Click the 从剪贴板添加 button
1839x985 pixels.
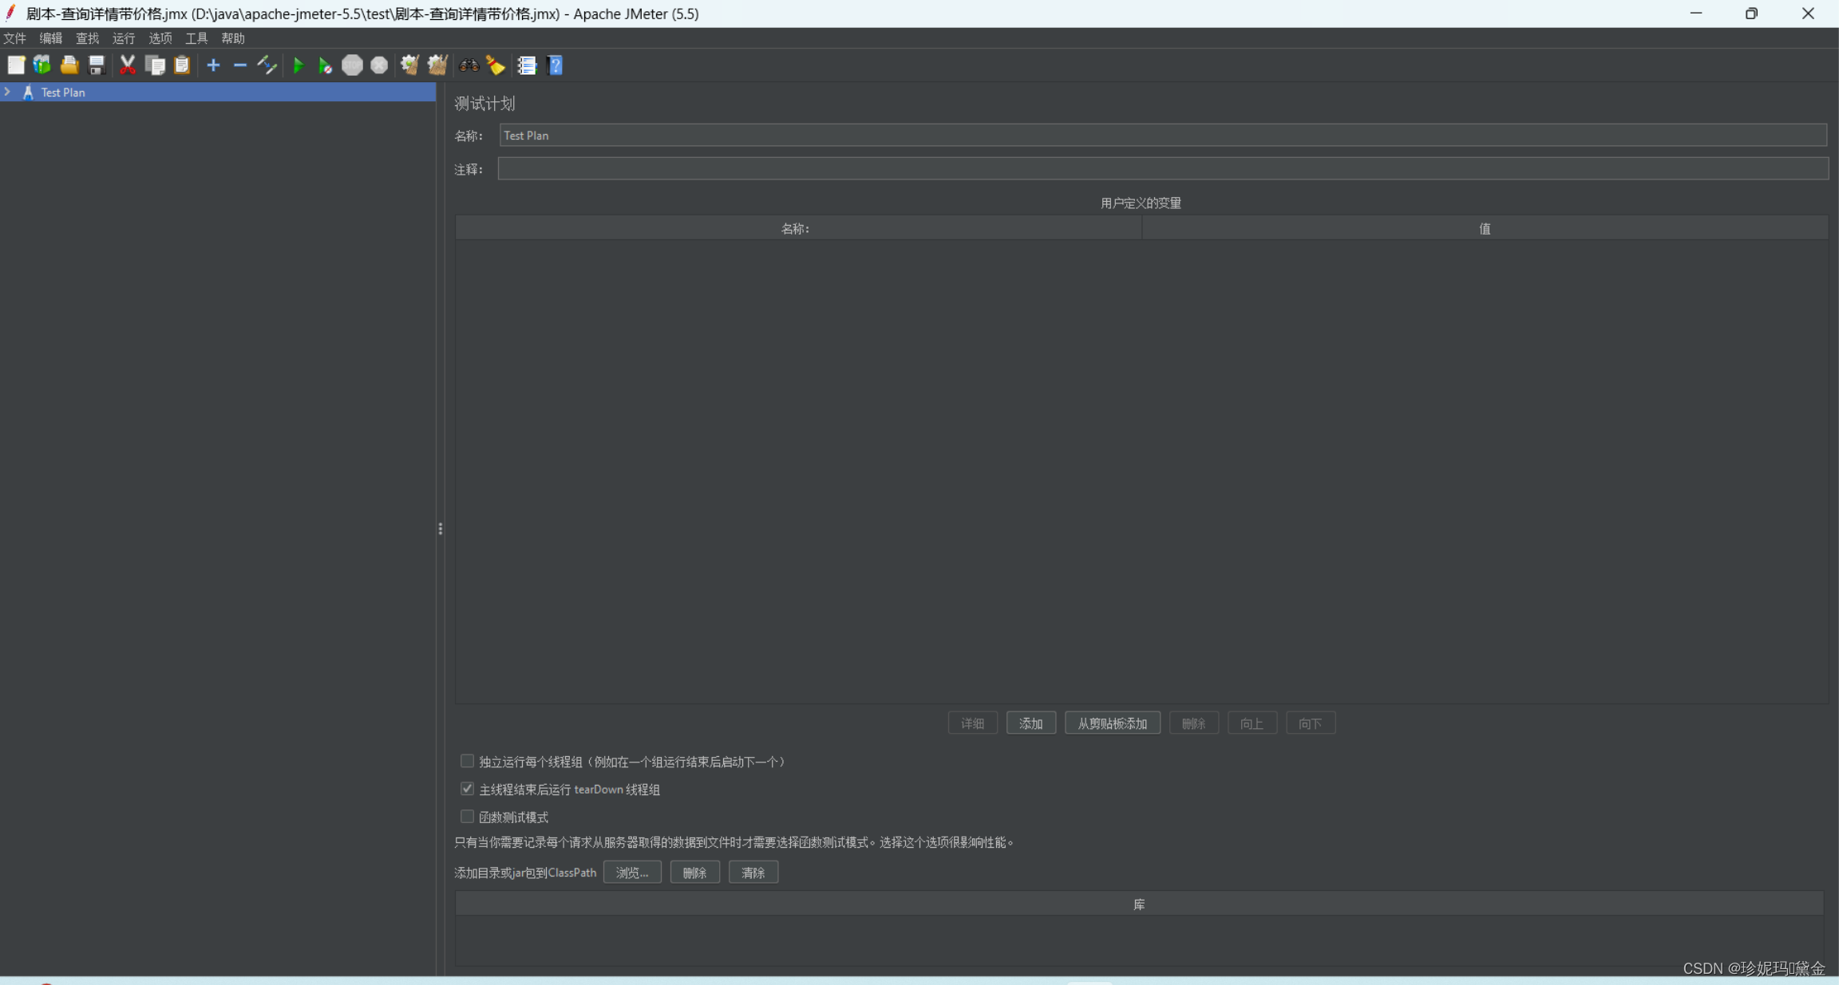point(1113,723)
